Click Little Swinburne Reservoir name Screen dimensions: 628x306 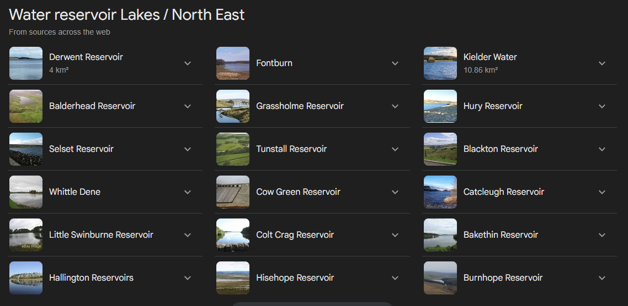[101, 235]
